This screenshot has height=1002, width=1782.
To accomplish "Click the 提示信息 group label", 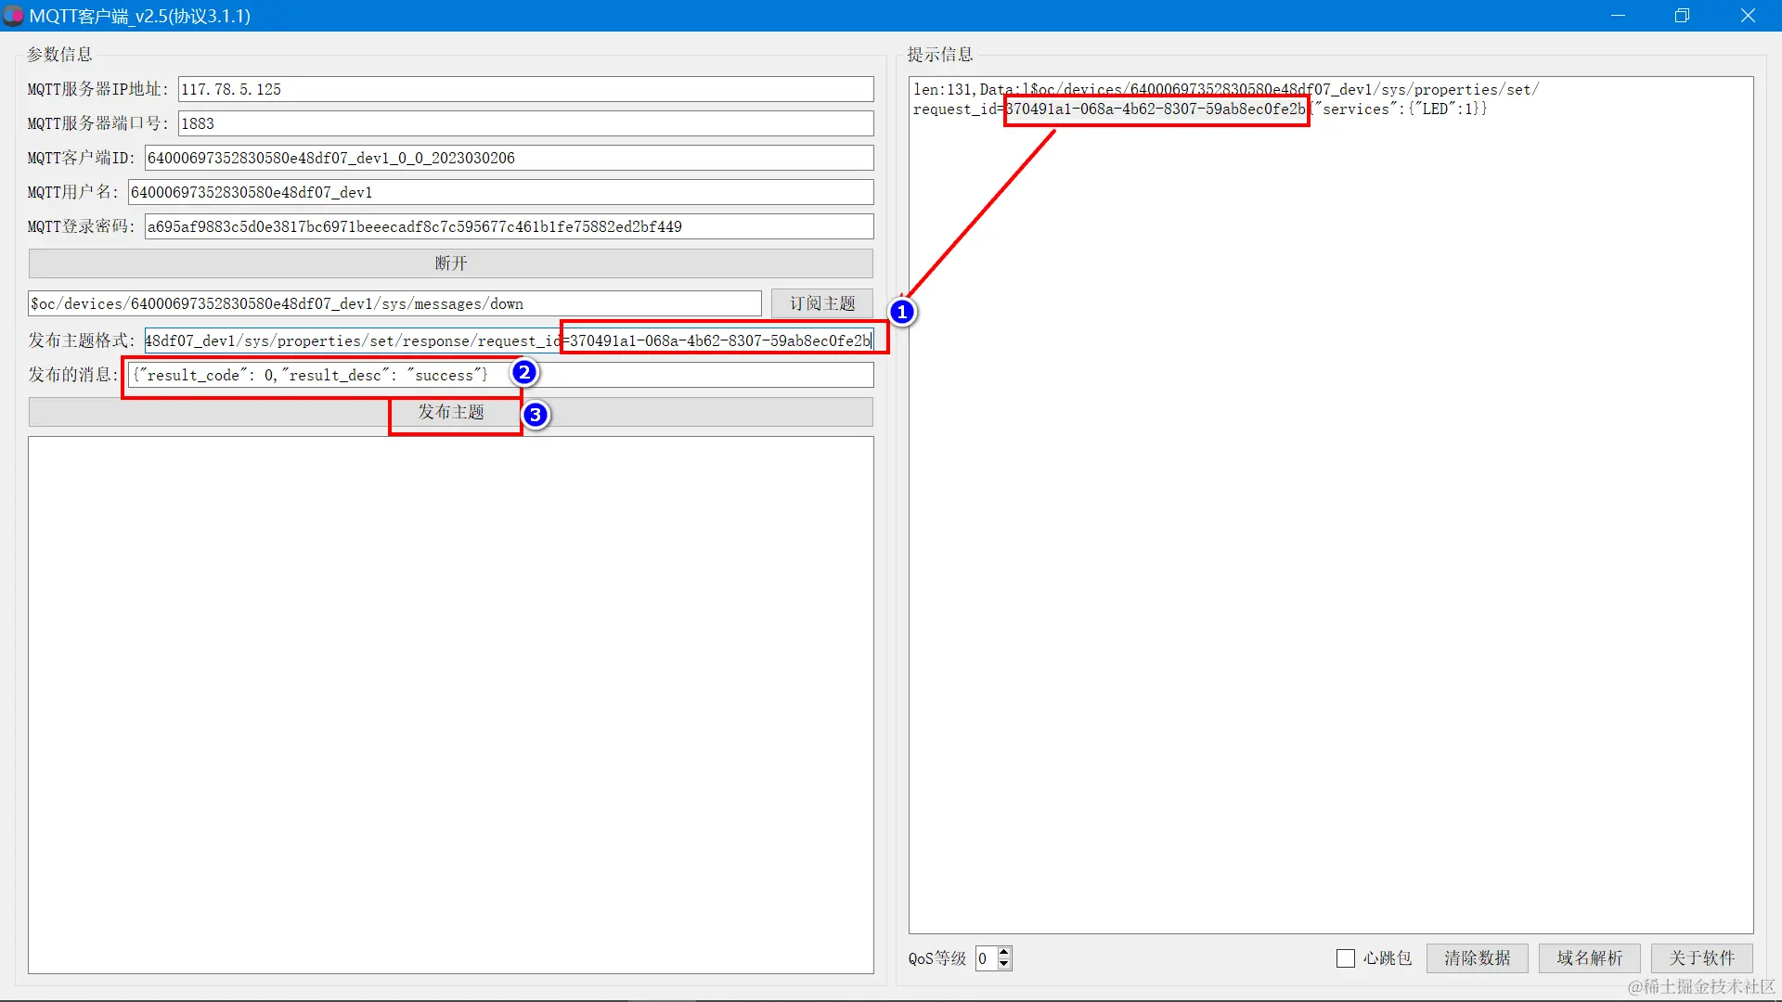I will (x=940, y=55).
